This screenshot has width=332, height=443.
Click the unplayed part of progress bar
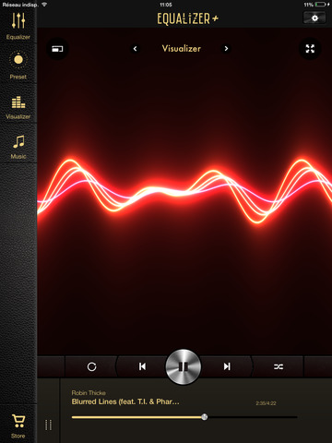253,417
